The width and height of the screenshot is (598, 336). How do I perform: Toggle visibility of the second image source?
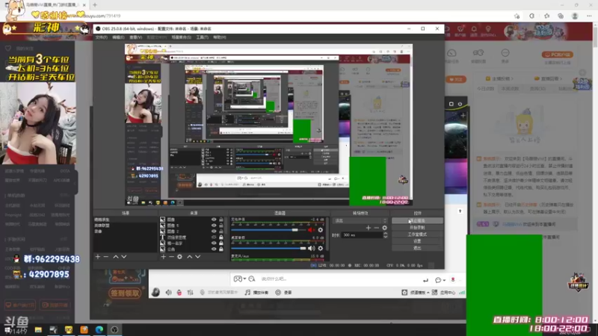click(214, 225)
